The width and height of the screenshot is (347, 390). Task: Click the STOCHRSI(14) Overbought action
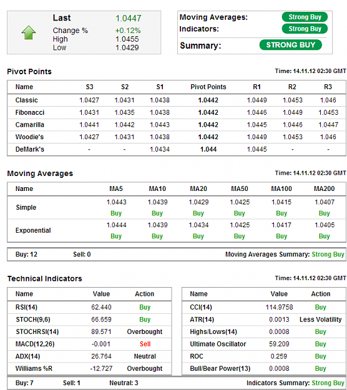point(145,331)
